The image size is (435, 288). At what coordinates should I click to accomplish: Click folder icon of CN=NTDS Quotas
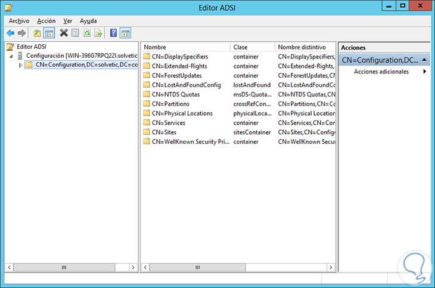(147, 94)
